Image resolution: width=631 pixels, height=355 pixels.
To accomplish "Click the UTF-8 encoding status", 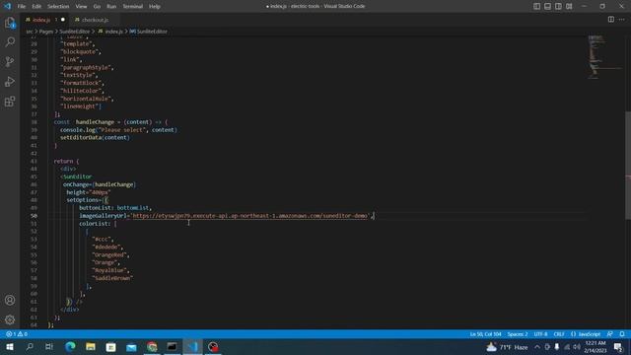I will click(540, 334).
